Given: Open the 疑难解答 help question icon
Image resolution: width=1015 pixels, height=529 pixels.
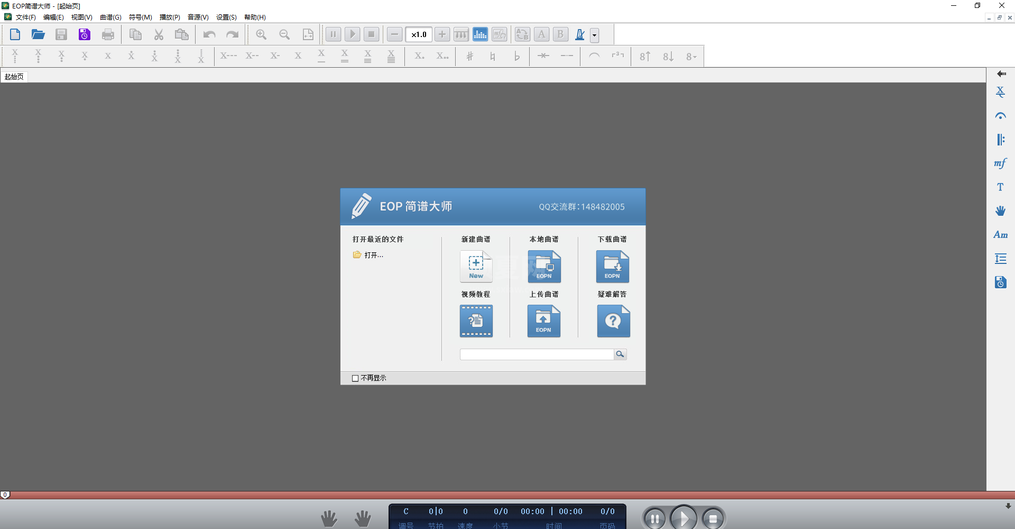Looking at the screenshot, I should click(613, 321).
